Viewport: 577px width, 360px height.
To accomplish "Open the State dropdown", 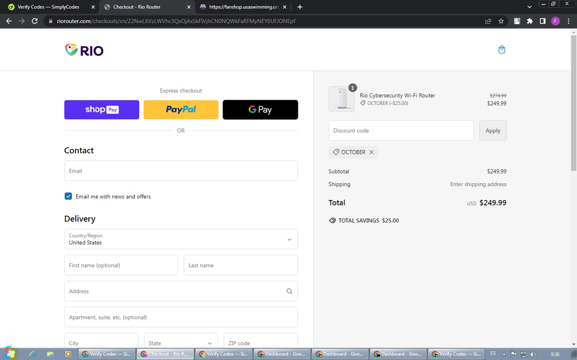I will coord(181,341).
